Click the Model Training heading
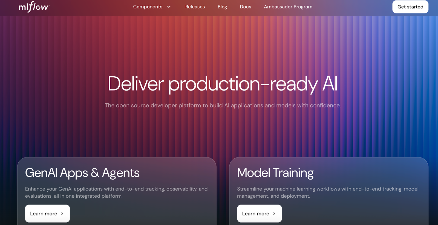This screenshot has height=225, width=438. coord(275,173)
